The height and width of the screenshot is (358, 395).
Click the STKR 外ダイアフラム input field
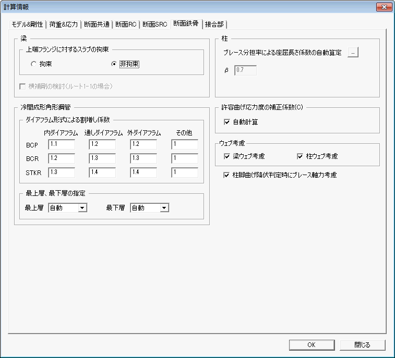coord(143,172)
